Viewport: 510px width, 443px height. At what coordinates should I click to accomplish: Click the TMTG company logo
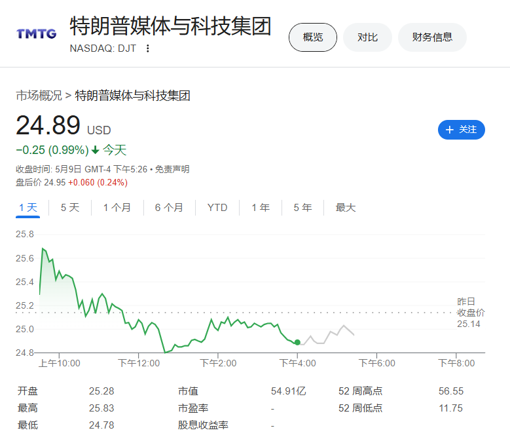pos(37,33)
